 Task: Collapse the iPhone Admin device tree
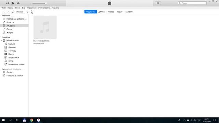[x=1, y=40]
